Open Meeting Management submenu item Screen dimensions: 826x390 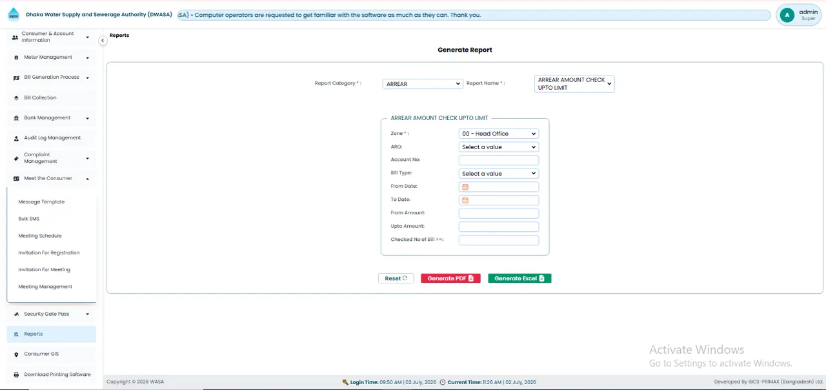click(x=45, y=287)
